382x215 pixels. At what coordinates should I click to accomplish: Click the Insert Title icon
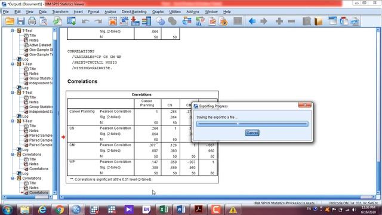tap(344, 21)
